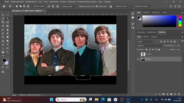
Task: Select the Rectangular Marquee tool
Action: (x=7, y=15)
